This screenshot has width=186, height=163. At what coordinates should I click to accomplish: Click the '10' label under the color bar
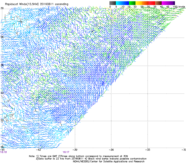click(x=123, y=7)
